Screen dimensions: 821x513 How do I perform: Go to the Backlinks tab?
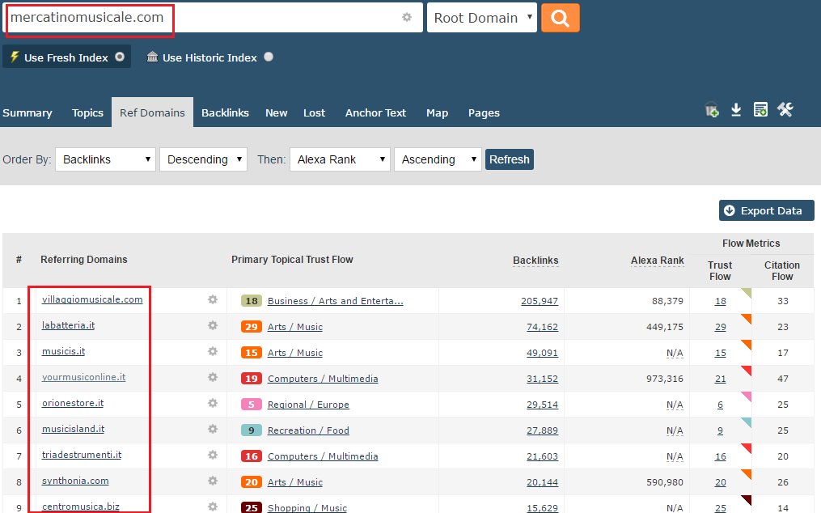click(x=225, y=112)
